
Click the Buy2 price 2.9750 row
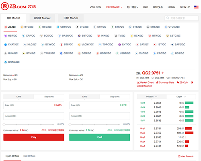tap(167, 133)
